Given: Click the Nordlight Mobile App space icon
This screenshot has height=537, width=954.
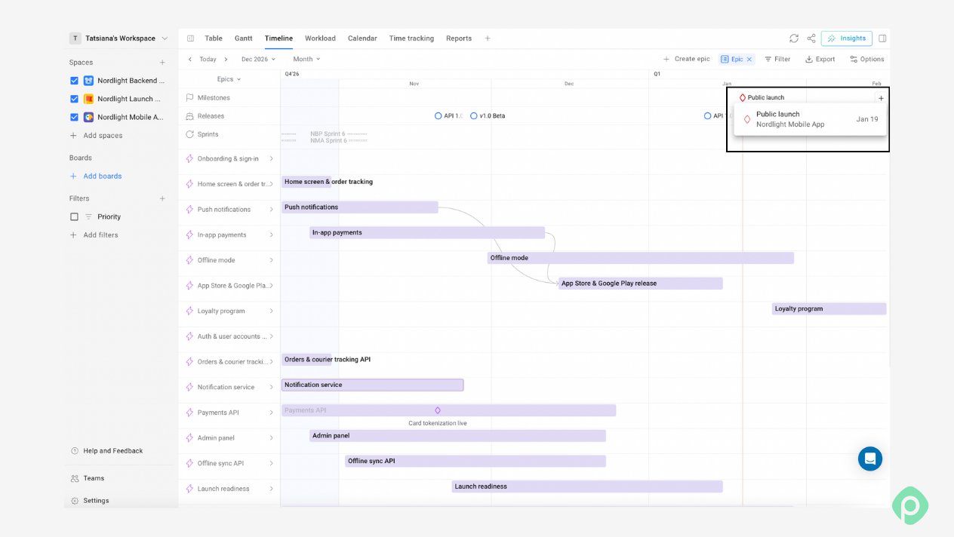Looking at the screenshot, I should (x=88, y=117).
